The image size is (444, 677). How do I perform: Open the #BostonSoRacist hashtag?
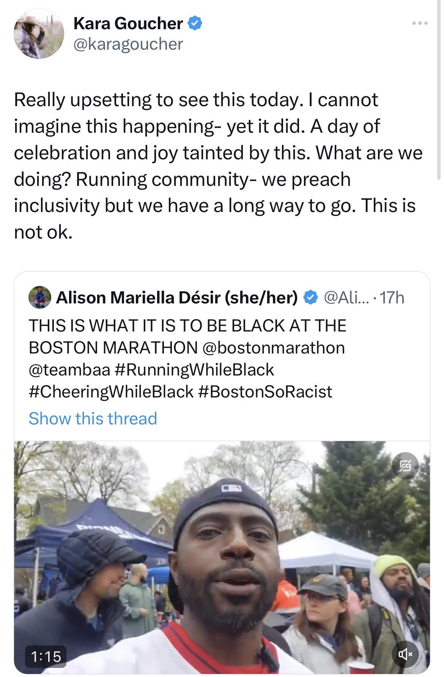click(x=265, y=391)
